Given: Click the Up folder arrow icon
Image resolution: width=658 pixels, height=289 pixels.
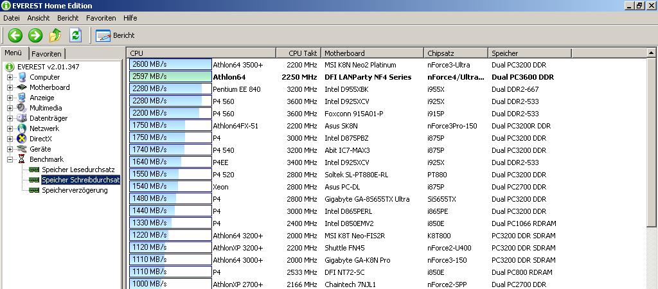Looking at the screenshot, I should [55, 35].
